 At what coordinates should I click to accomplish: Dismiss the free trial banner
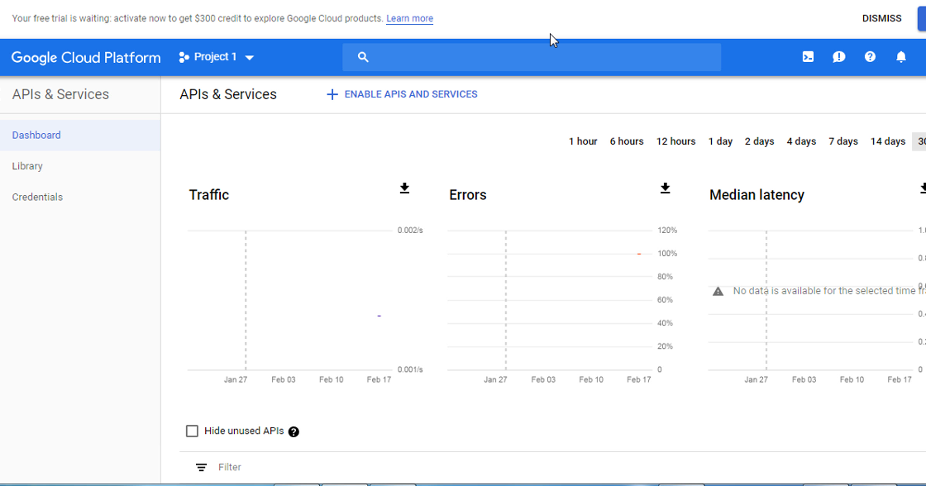(881, 17)
